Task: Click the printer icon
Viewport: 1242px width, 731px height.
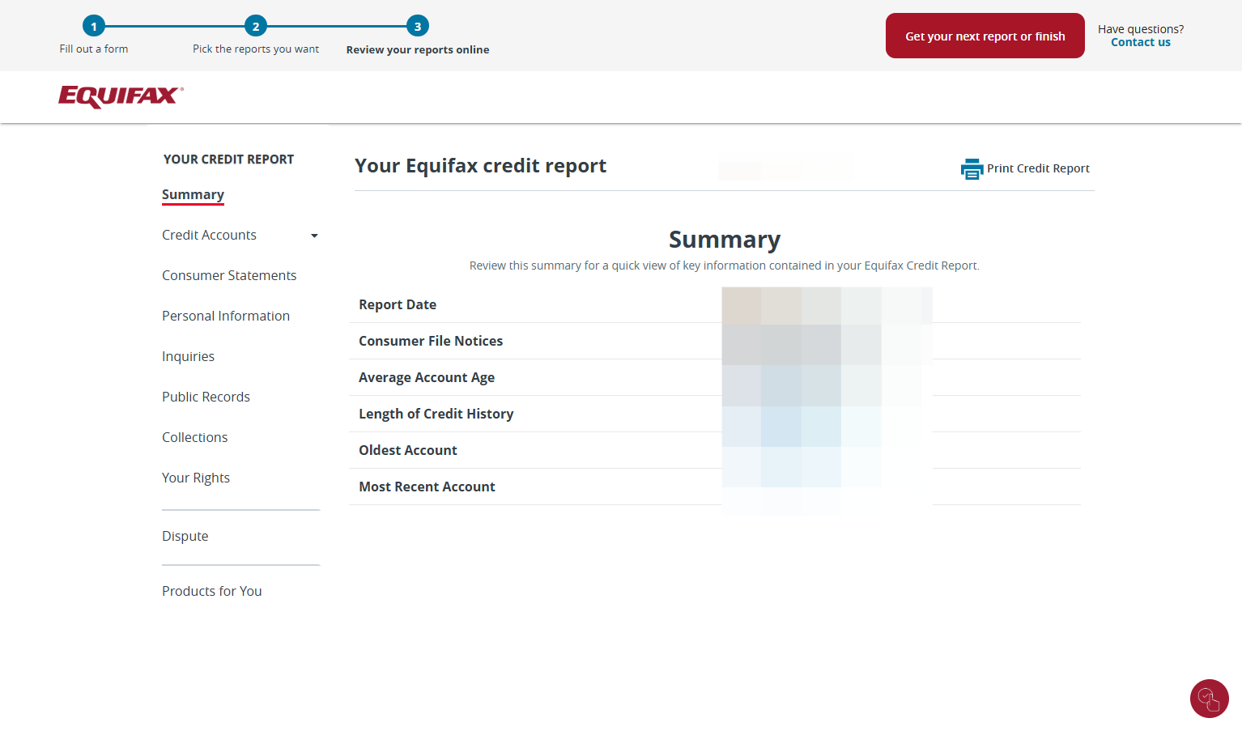Action: click(972, 168)
